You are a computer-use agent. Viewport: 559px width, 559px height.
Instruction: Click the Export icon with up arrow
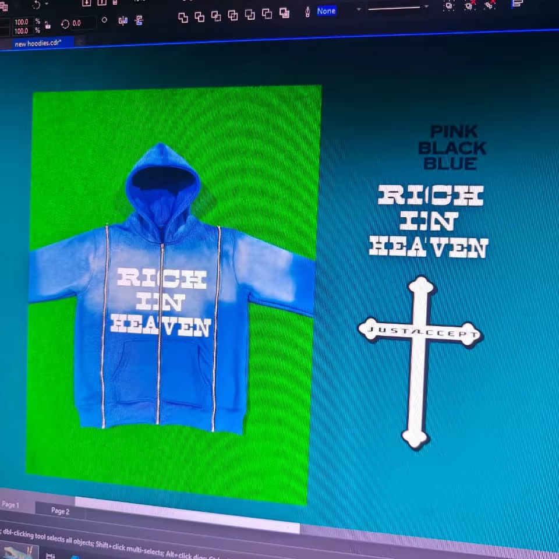(102, 2)
